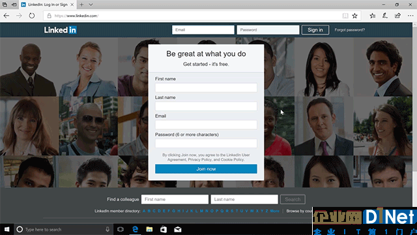Open the More directory link

275,211
